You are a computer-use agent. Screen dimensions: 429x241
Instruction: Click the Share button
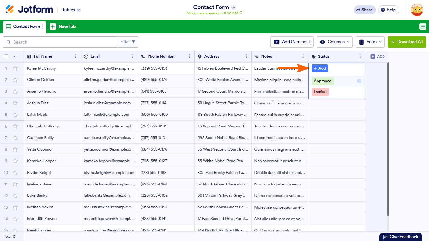point(365,10)
